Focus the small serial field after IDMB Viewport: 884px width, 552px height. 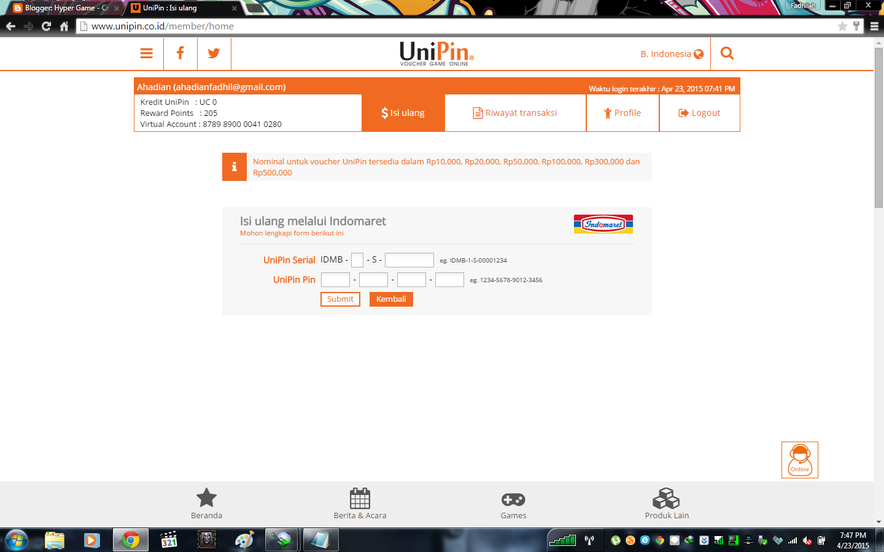357,260
